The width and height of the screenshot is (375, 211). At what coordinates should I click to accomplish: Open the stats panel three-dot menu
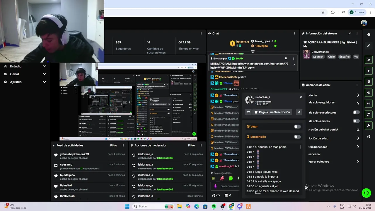201,33
